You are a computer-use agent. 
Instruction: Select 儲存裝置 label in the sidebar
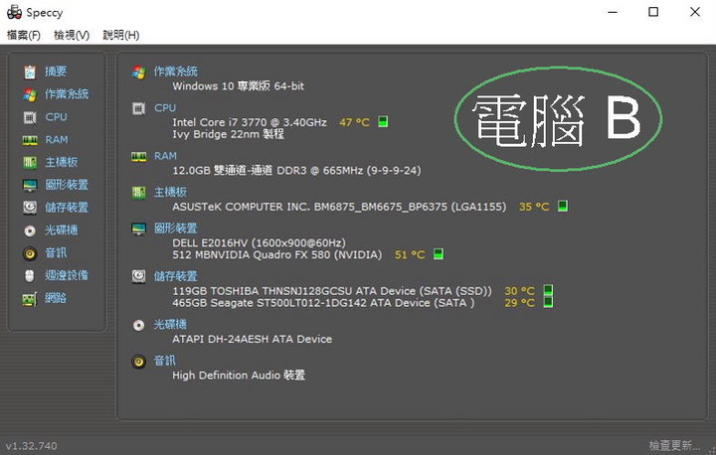click(67, 208)
